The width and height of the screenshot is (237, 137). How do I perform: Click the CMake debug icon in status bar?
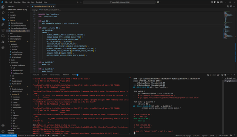[x=60, y=136]
